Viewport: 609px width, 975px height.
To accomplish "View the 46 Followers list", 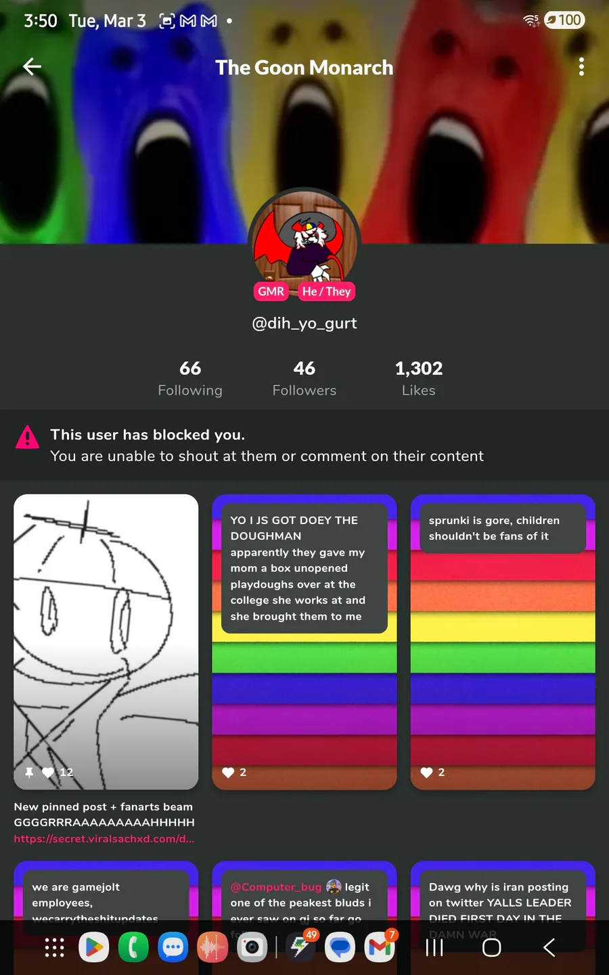I will tap(304, 378).
